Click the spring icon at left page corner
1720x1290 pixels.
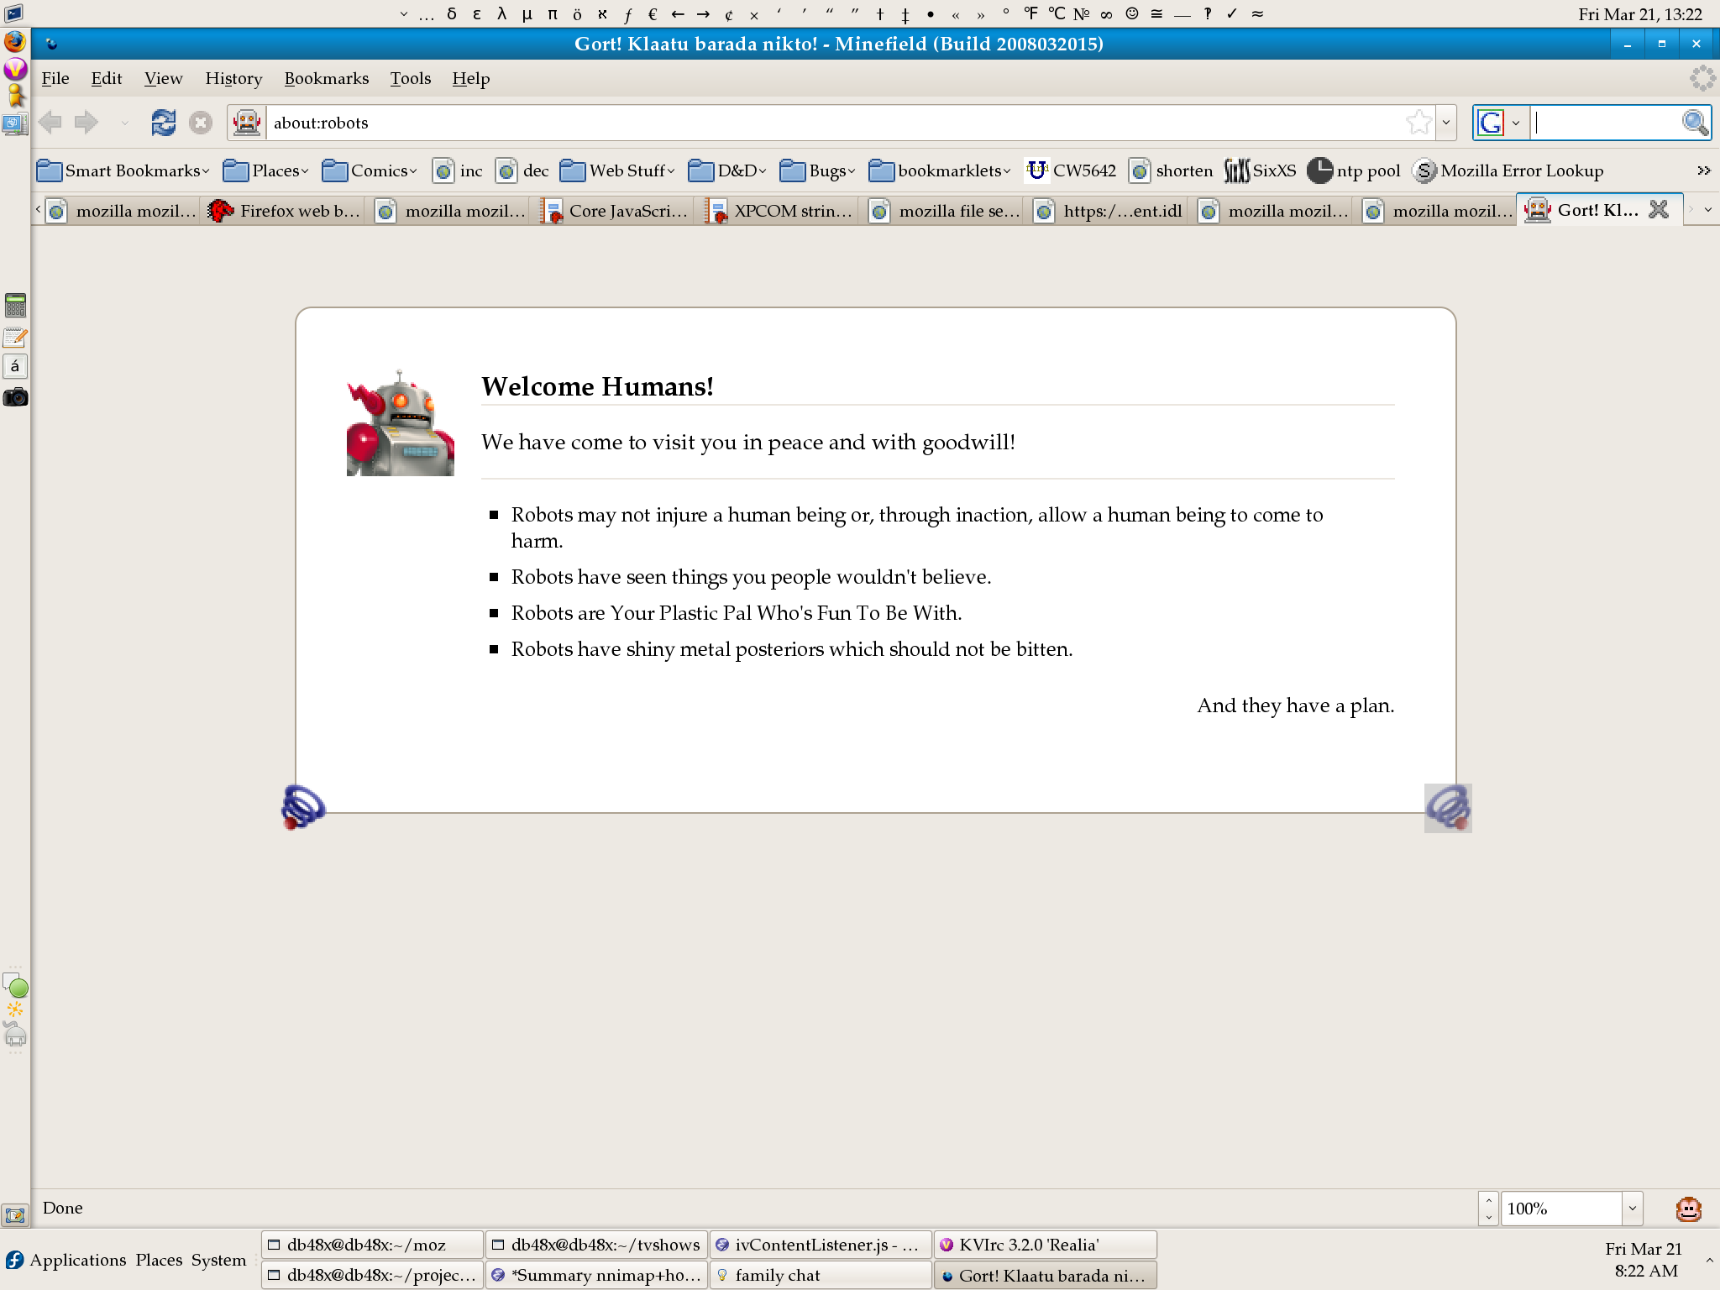point(302,807)
